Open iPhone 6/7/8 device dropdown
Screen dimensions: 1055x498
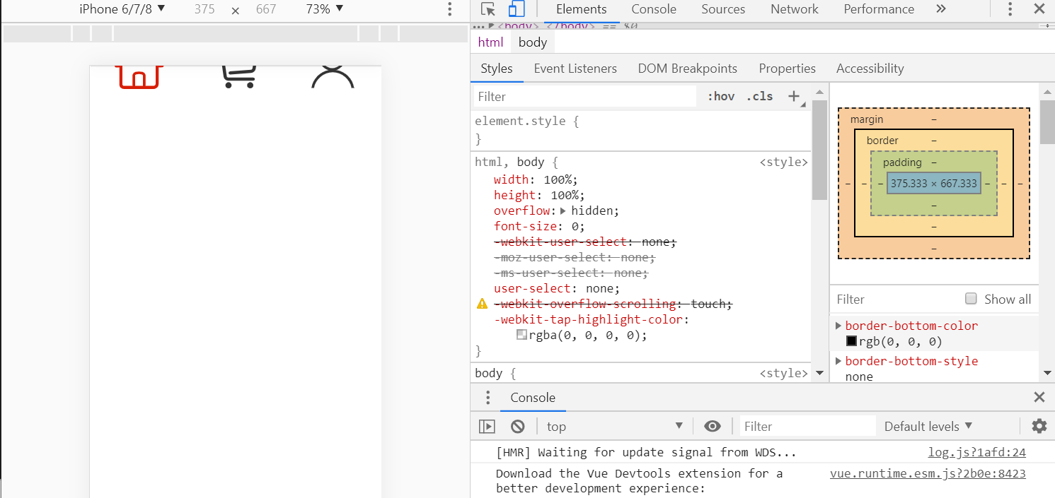pyautogui.click(x=122, y=9)
